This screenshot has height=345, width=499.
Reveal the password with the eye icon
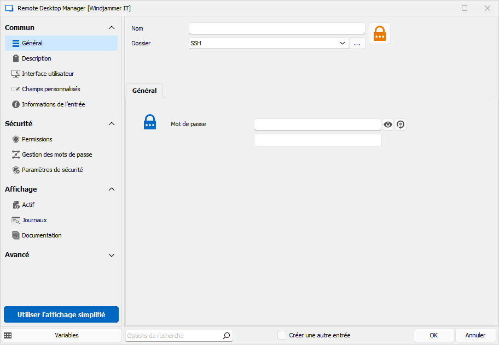pyautogui.click(x=388, y=124)
